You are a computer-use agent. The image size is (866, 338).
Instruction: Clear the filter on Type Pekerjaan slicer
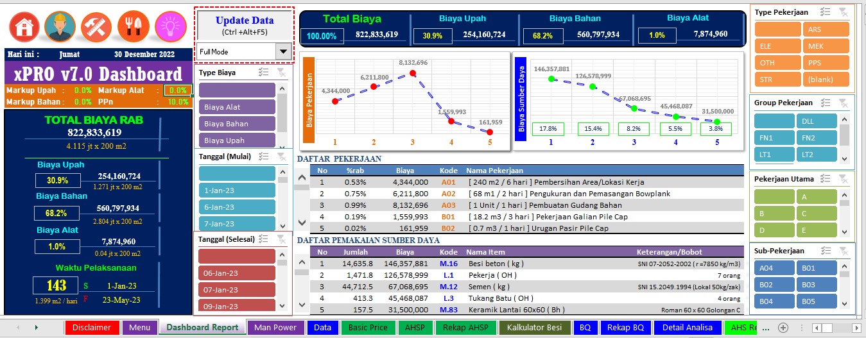point(844,12)
